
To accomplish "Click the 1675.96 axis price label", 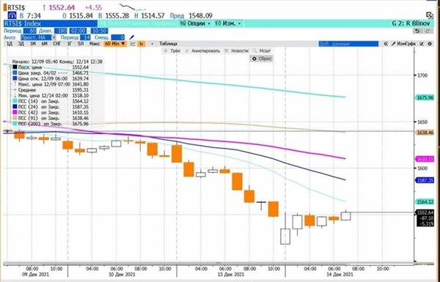I will point(425,97).
